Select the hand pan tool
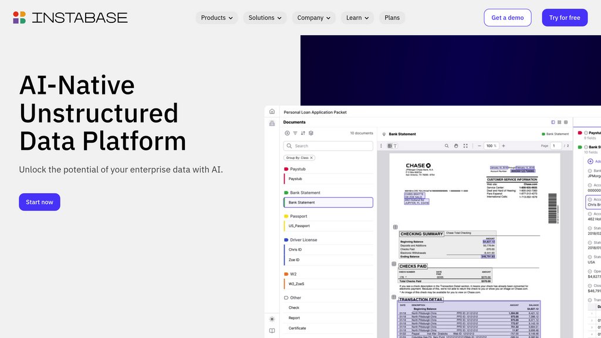Image resolution: width=601 pixels, height=338 pixels. [455, 146]
